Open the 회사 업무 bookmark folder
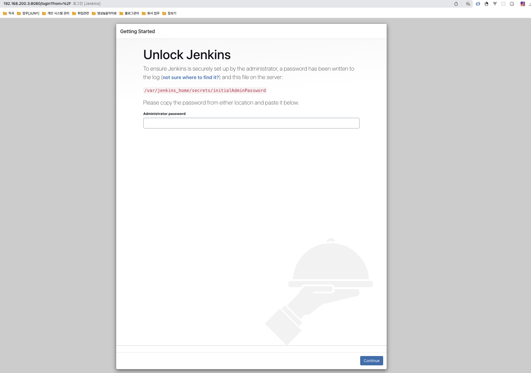531x373 pixels. 151,13
